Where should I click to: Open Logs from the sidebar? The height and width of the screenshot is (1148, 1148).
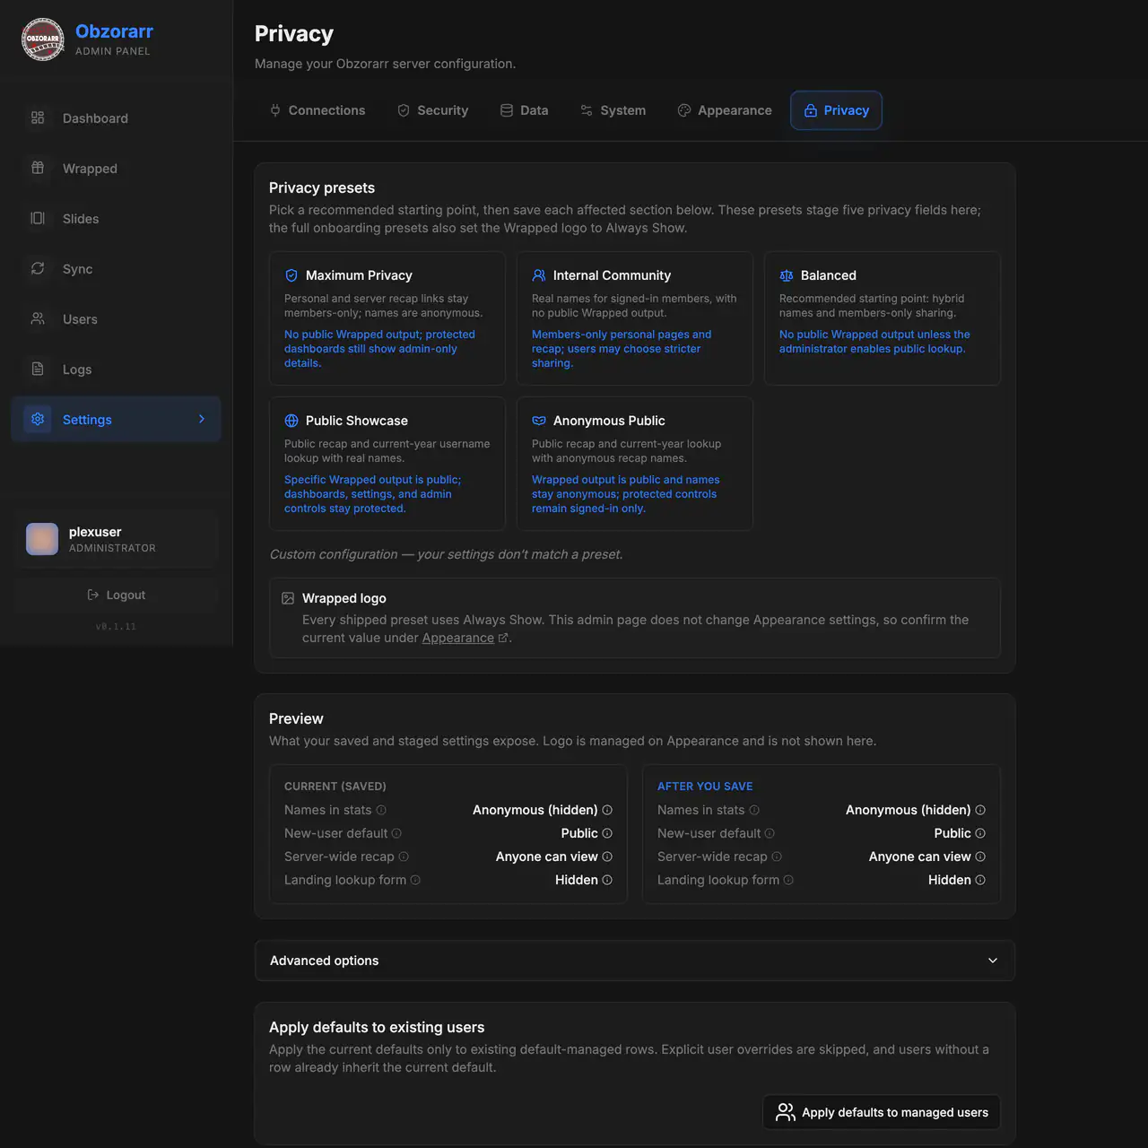(116, 369)
